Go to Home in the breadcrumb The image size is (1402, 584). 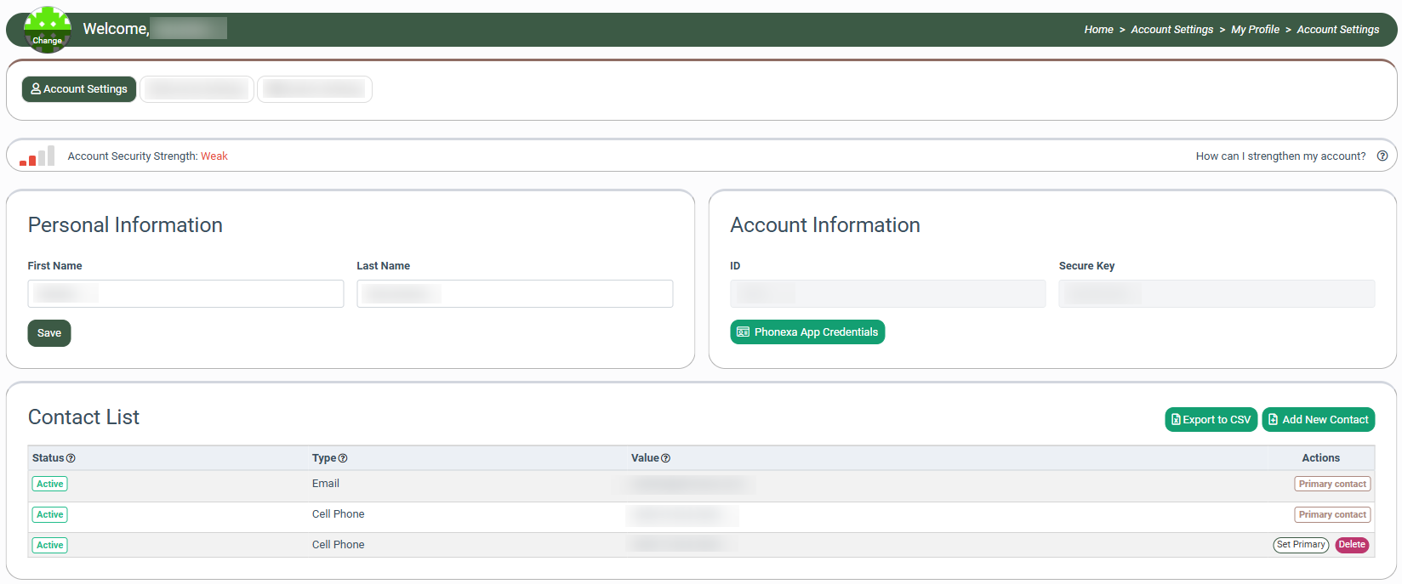[x=1098, y=30]
